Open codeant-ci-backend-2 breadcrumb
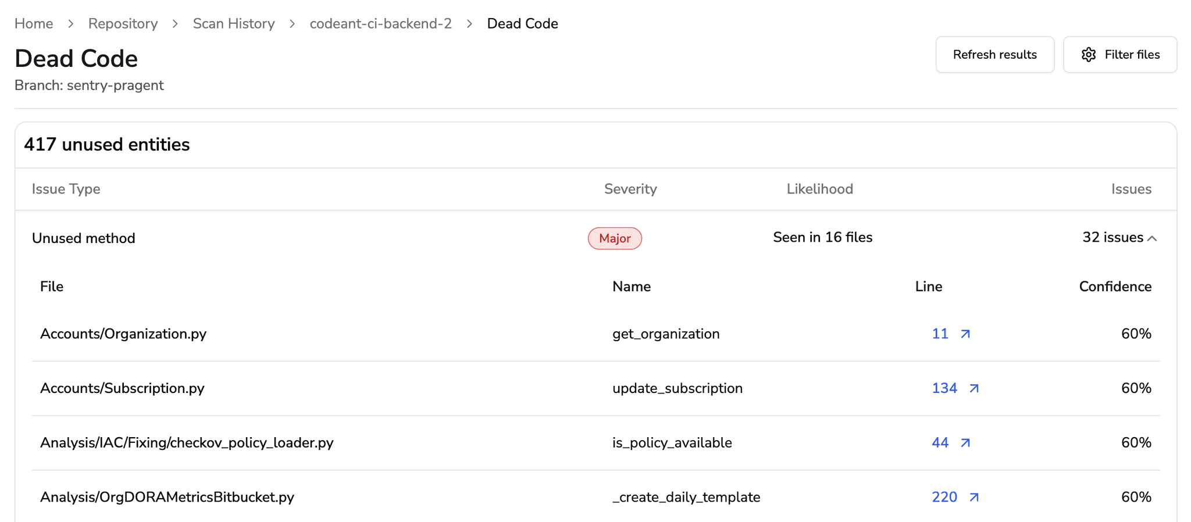Viewport: 1191px width, 522px height. pyautogui.click(x=380, y=24)
